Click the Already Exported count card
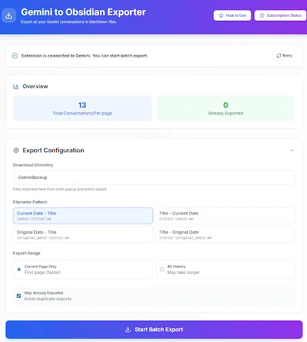This screenshot has height=342, width=307. point(225,108)
